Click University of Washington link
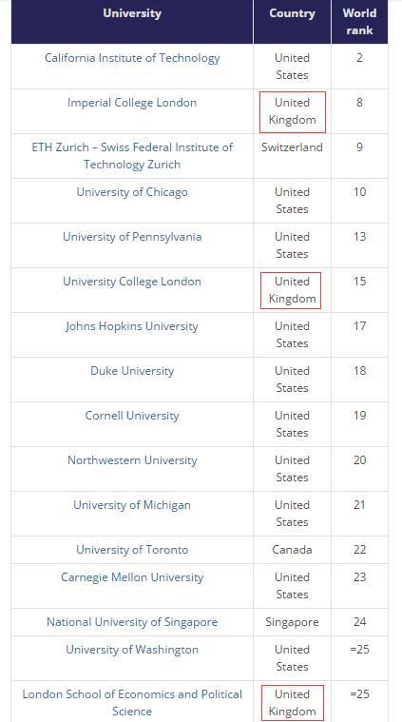Viewport: 402px width, 722px height. click(x=132, y=650)
